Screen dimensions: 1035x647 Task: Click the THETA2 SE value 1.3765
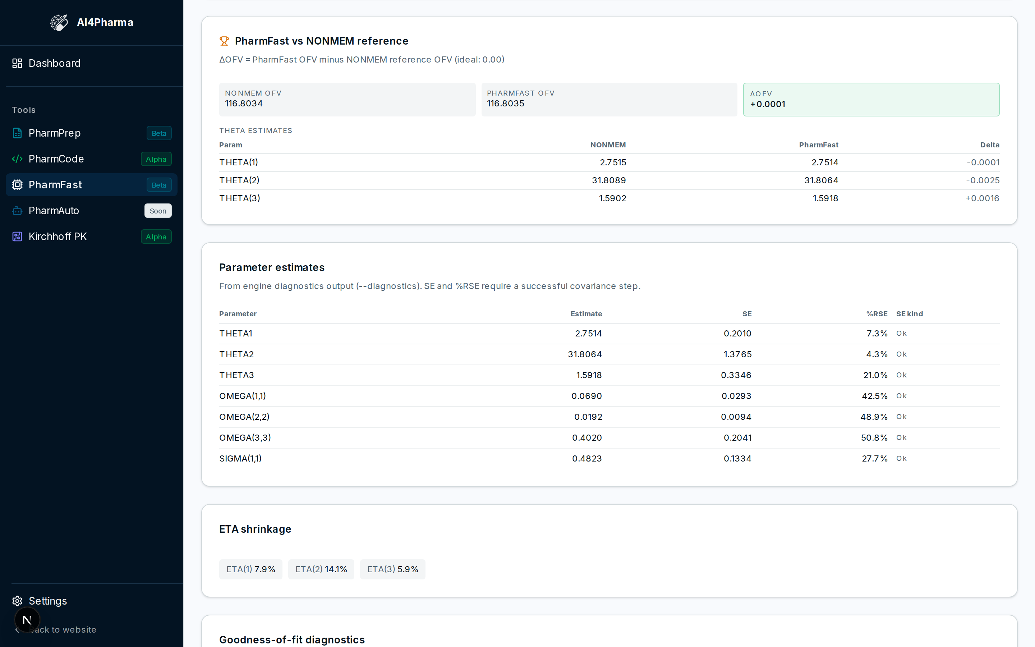click(x=737, y=354)
